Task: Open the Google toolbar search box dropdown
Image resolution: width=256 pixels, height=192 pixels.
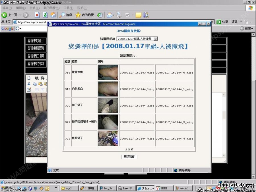Action: pos(20,28)
